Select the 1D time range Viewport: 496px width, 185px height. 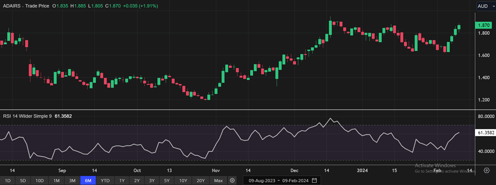pyautogui.click(x=8, y=180)
